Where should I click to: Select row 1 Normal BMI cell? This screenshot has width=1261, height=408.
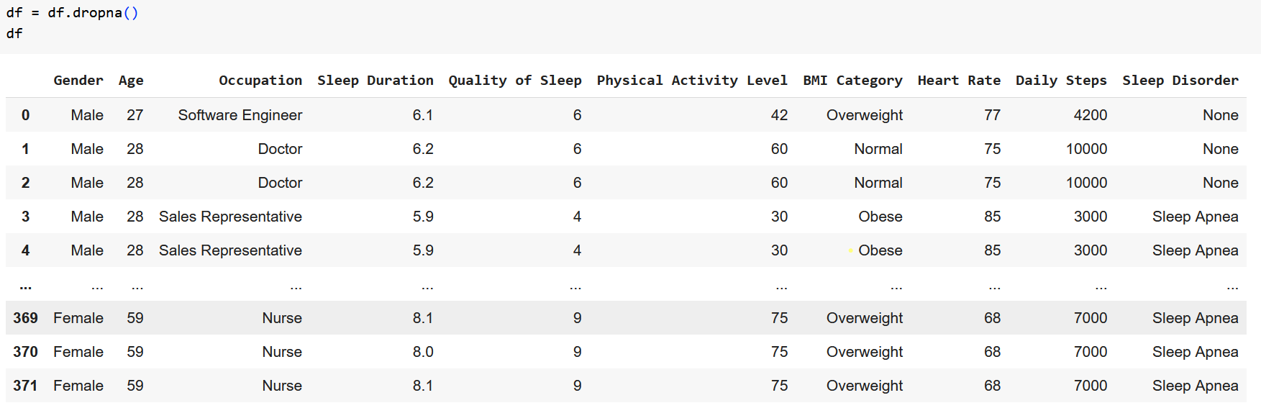point(878,149)
